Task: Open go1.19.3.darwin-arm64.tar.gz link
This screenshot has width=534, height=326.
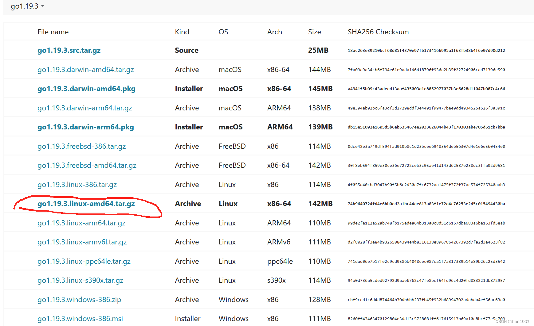Action: 85,108
